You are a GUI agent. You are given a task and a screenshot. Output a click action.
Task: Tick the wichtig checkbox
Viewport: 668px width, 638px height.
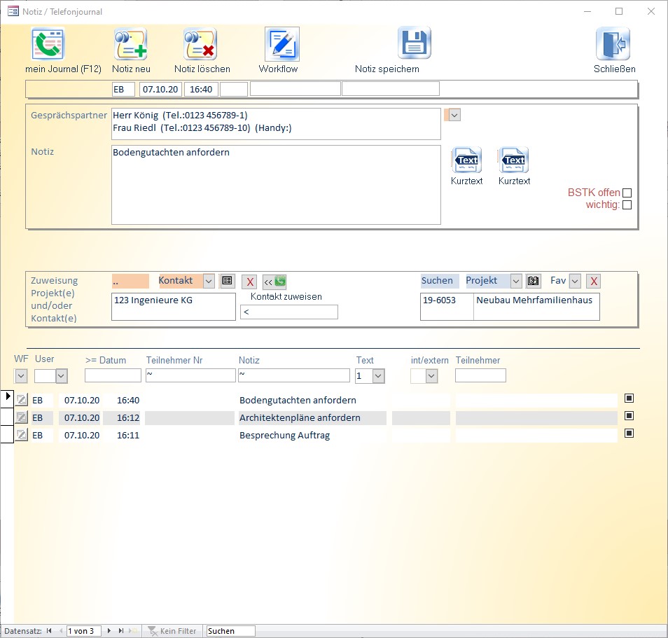tap(627, 205)
